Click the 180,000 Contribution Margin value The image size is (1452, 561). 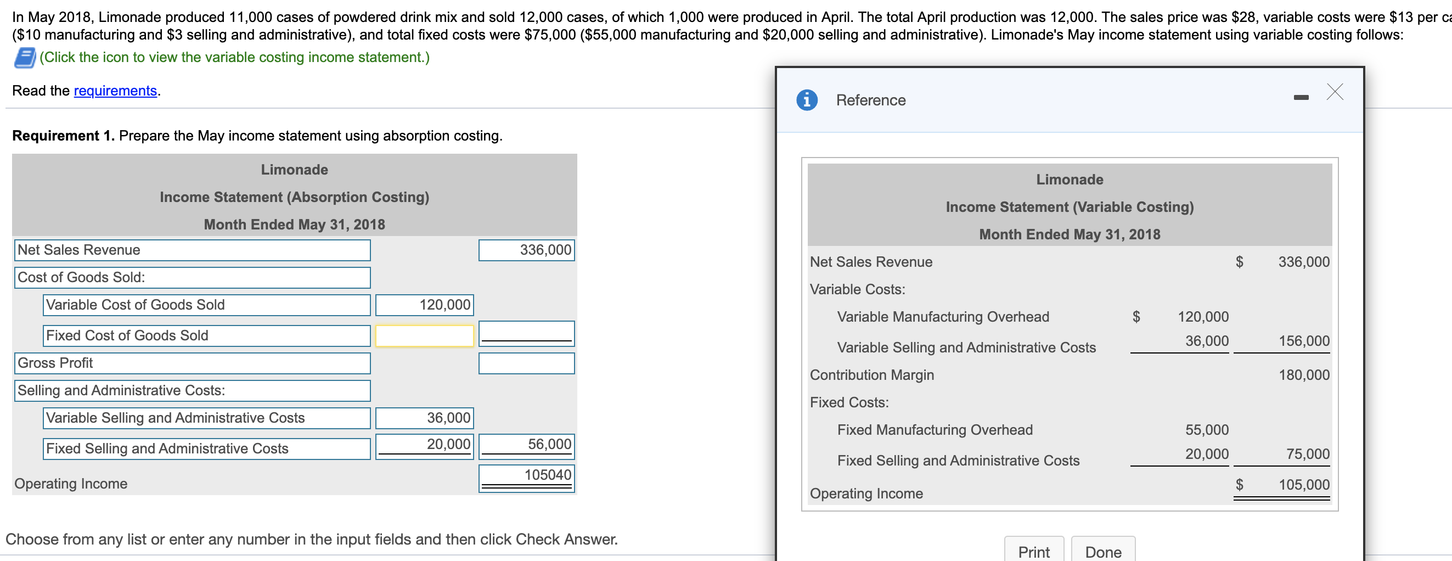[x=1303, y=375]
